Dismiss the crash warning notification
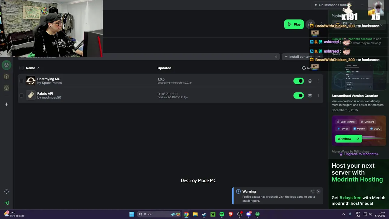The image size is (389, 219). click(318, 191)
